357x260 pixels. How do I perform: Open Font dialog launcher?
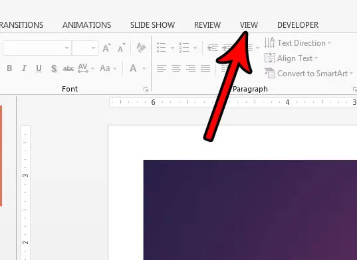(x=146, y=90)
